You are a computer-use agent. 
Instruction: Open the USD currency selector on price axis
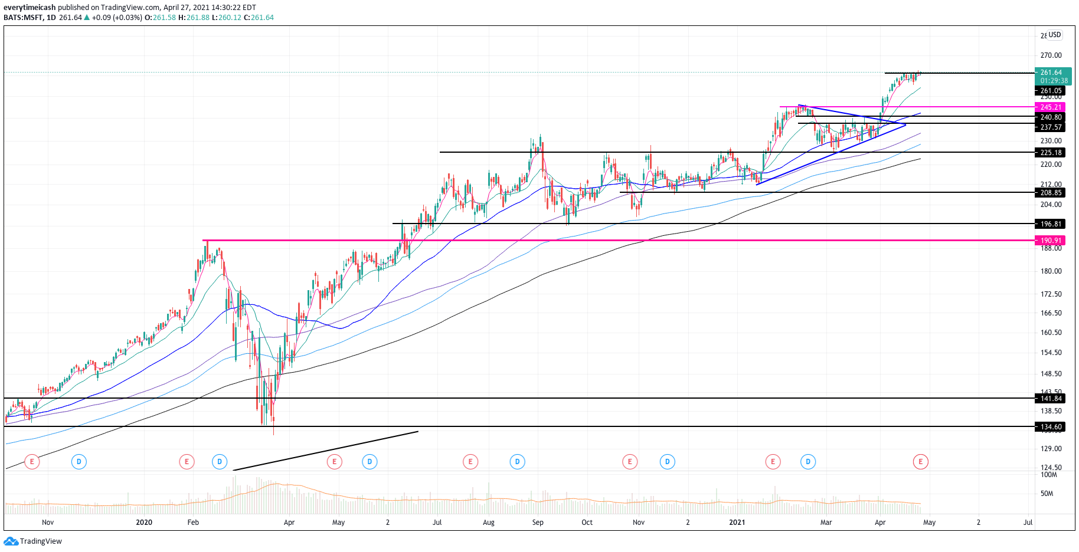pos(1055,35)
